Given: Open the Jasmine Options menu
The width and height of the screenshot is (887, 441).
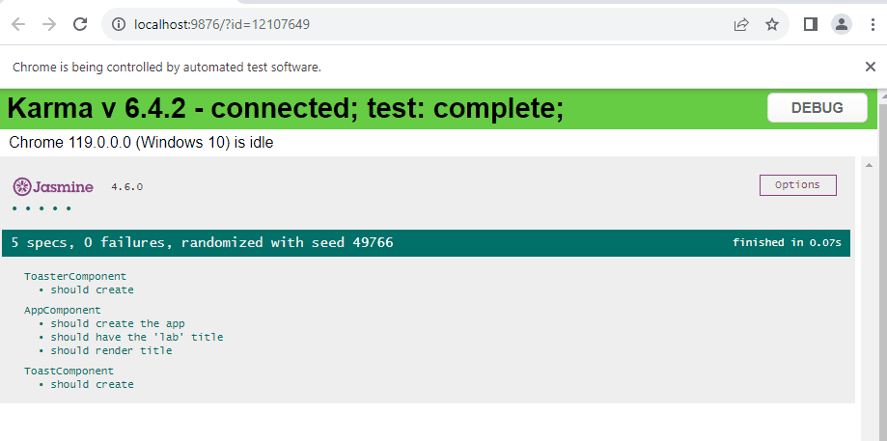Looking at the screenshot, I should [x=797, y=185].
